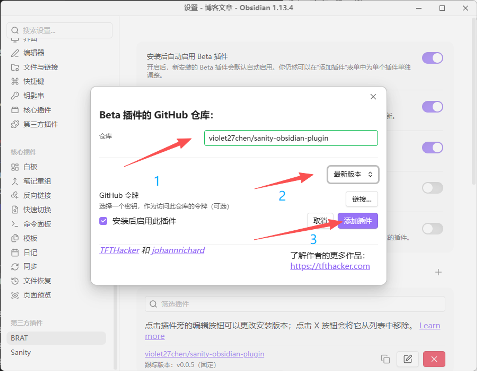Open the 最新版本 version dropdown
The width and height of the screenshot is (477, 371).
coord(353,174)
